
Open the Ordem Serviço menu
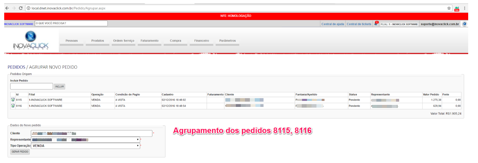tap(123, 41)
